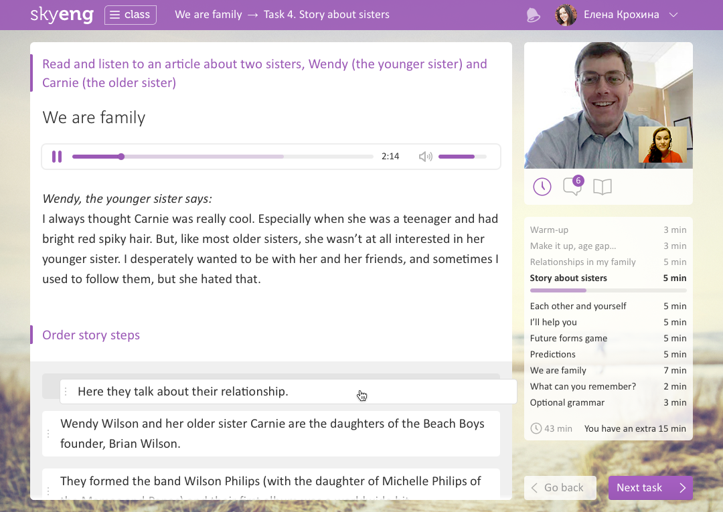This screenshot has height=512, width=723.
Task: Select Story about sisters task
Action: [608, 278]
